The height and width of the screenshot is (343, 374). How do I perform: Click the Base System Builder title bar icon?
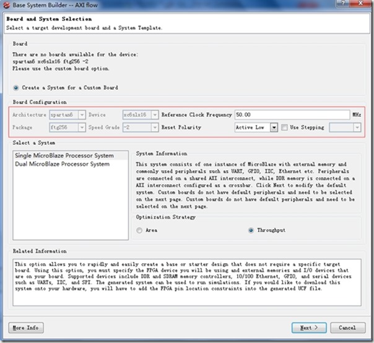point(6,6)
